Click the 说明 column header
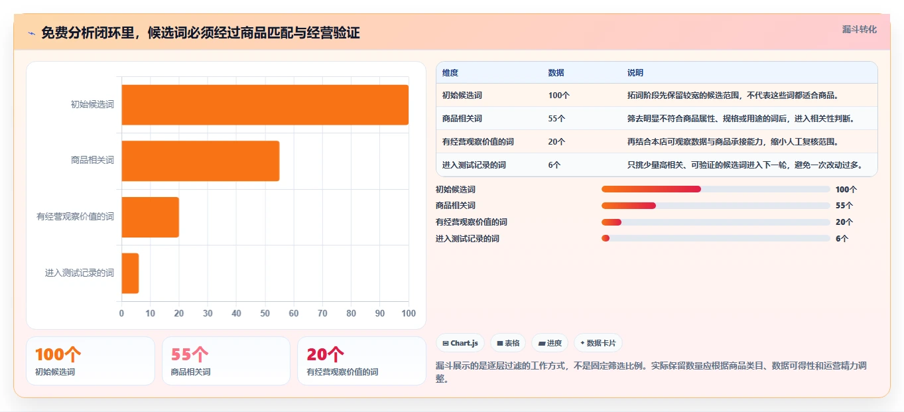 click(635, 73)
